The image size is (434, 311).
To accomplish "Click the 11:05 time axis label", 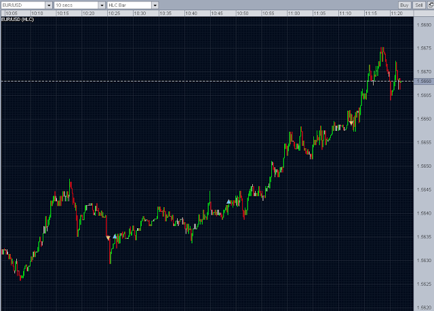I will point(319,14).
